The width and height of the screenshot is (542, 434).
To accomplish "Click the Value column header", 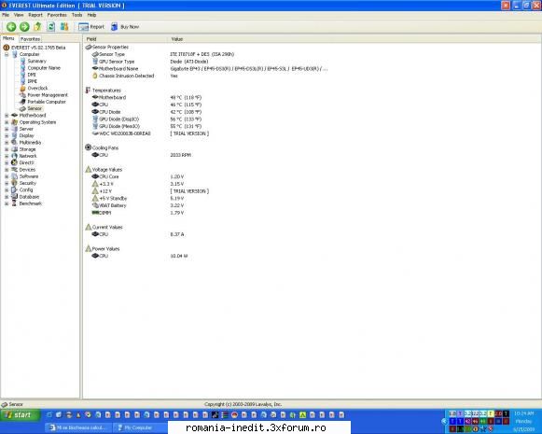I will (x=355, y=39).
